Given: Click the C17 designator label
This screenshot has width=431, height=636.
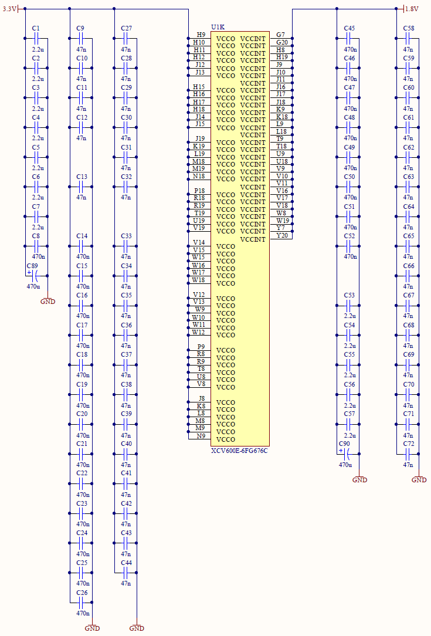Looking at the screenshot, I should pos(82,325).
